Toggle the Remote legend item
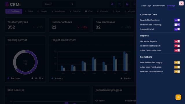 14,78
